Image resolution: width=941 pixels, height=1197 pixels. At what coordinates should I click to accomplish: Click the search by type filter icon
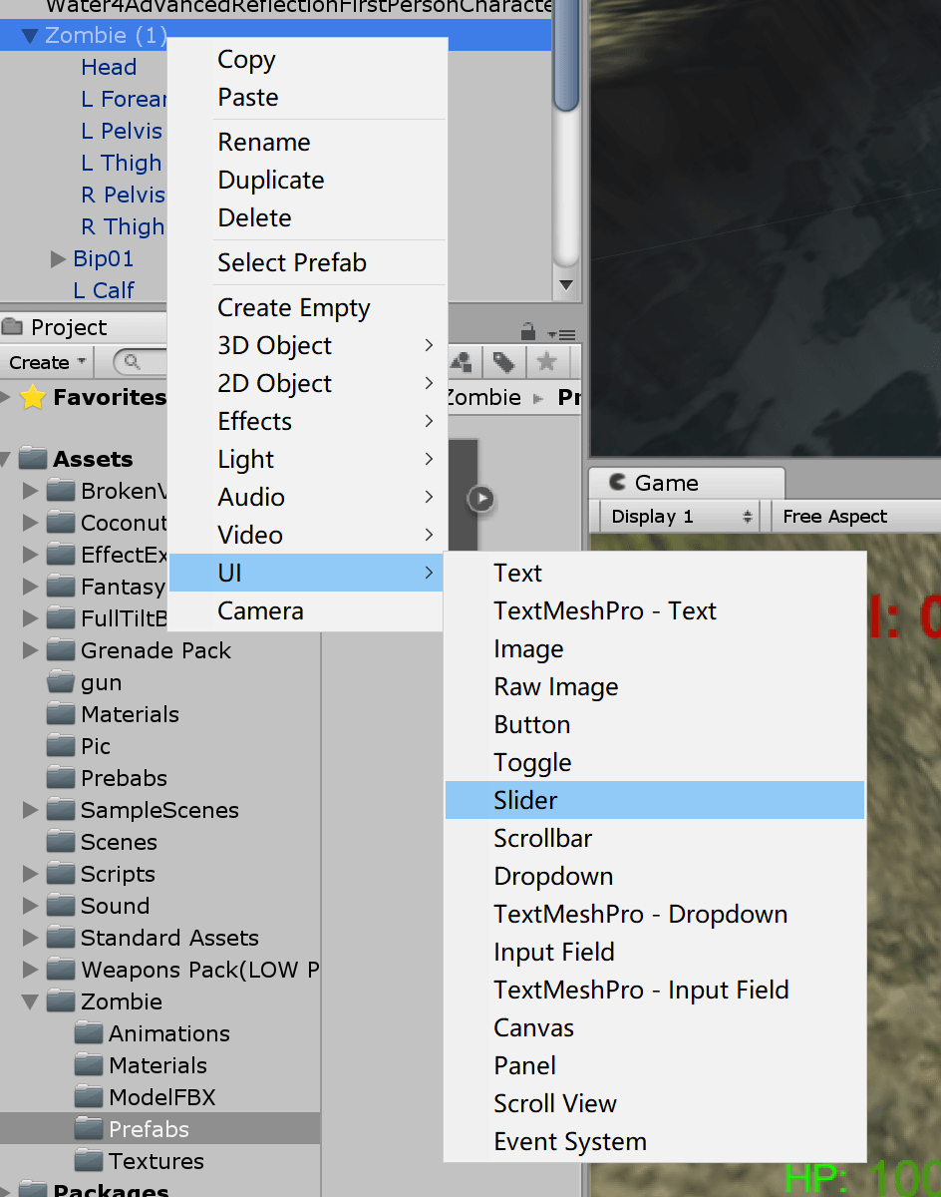coord(462,362)
